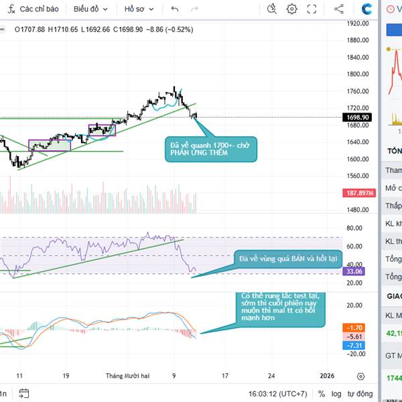Image resolution: width=402 pixels, height=402 pixels.
Task: Open the quick search icon
Action: 271,9
